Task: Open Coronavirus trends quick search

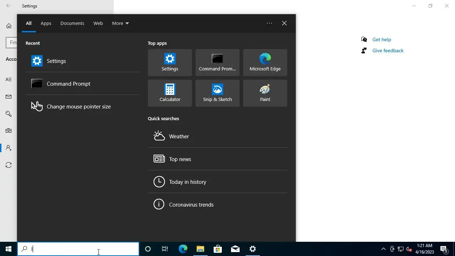Action: [x=218, y=204]
